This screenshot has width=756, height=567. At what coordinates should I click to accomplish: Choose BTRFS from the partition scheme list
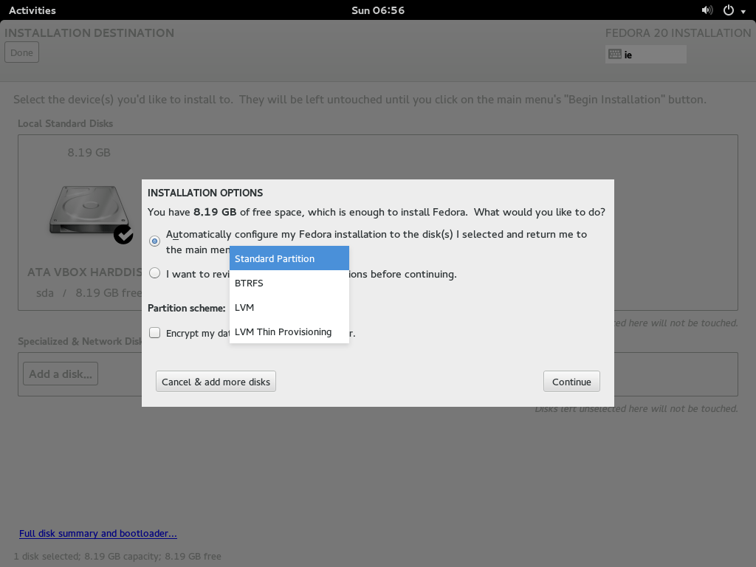[x=289, y=283]
